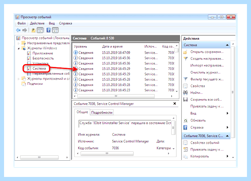Select the event dated 15.10.2019 16:47:09
This screenshot has width=251, height=181.
point(123,53)
